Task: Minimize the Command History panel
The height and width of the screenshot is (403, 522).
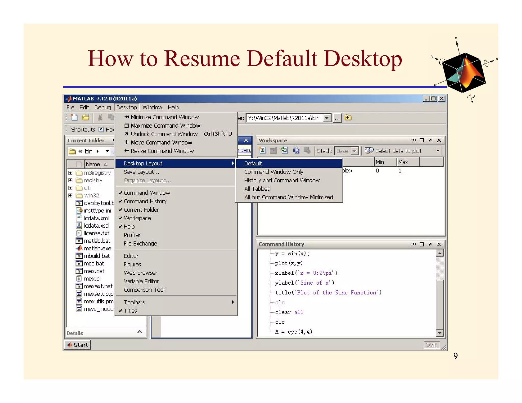Action: point(413,244)
